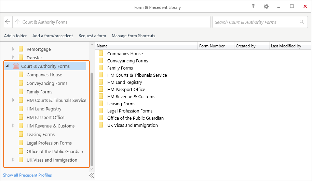
Task: Click the back arrow navigation button
Action: (x=8, y=22)
